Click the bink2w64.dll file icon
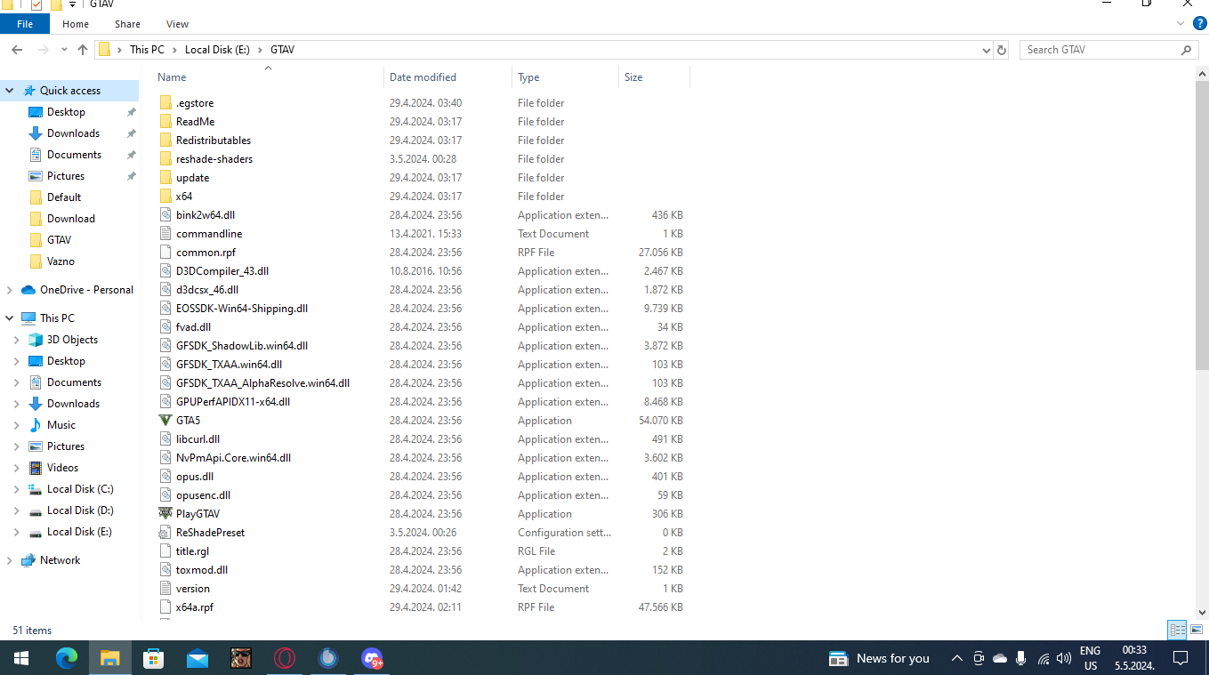1209x675 pixels. [x=165, y=214]
